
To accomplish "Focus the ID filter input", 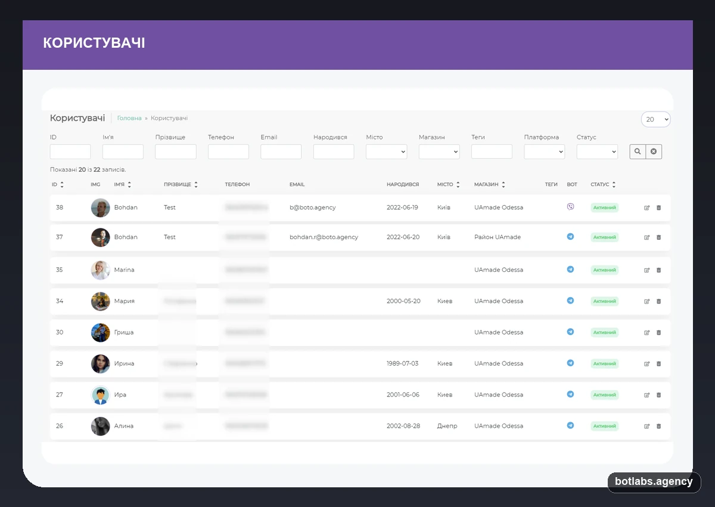I will tap(70, 152).
